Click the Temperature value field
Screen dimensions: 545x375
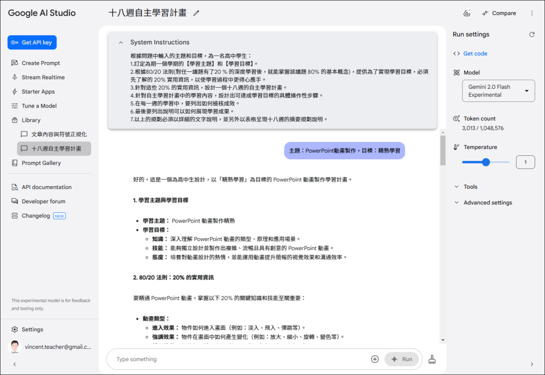click(525, 162)
